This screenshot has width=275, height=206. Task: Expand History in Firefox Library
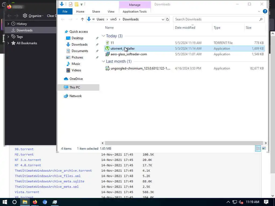tap(8, 24)
